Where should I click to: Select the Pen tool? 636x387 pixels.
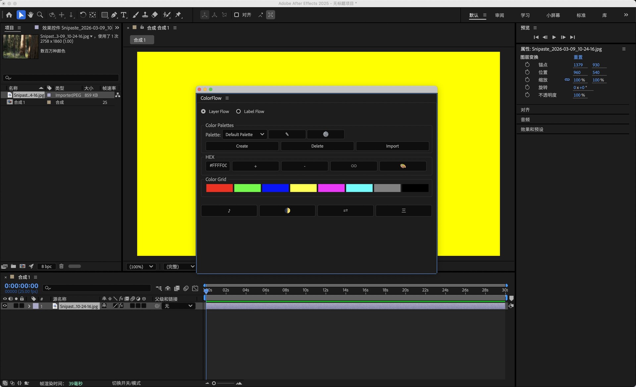(x=114, y=15)
